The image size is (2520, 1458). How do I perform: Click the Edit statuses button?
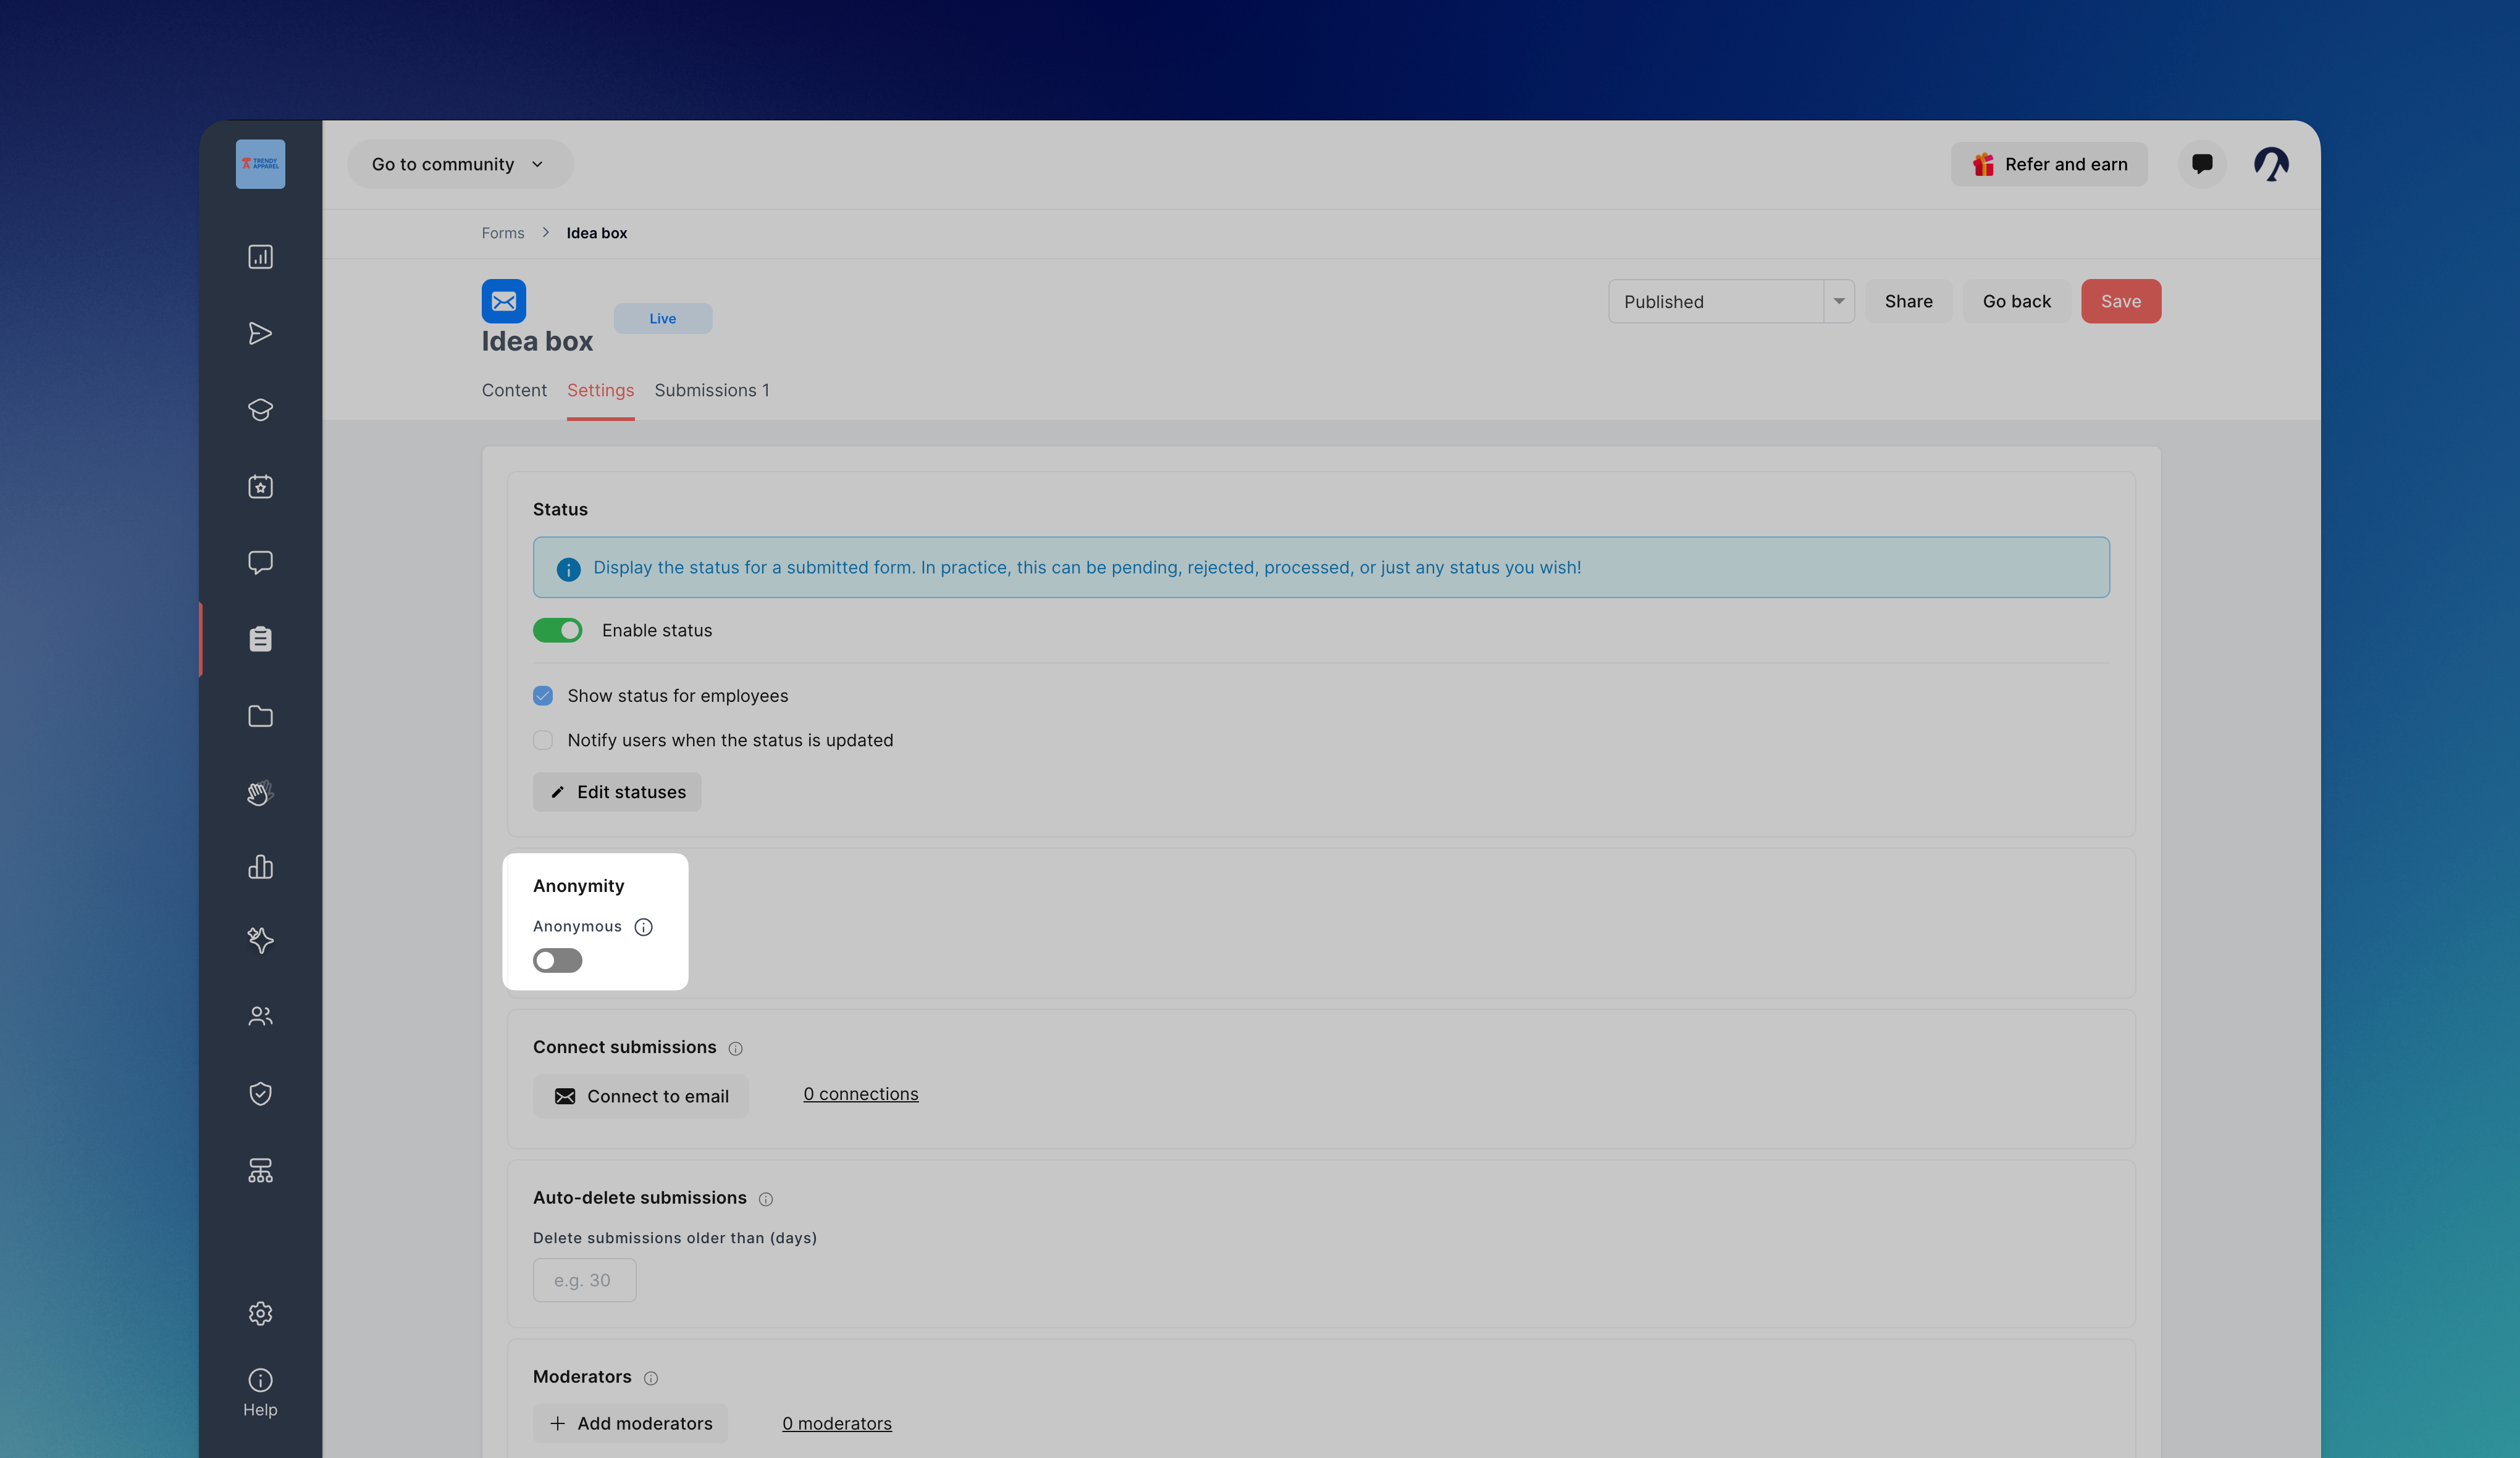pos(617,791)
